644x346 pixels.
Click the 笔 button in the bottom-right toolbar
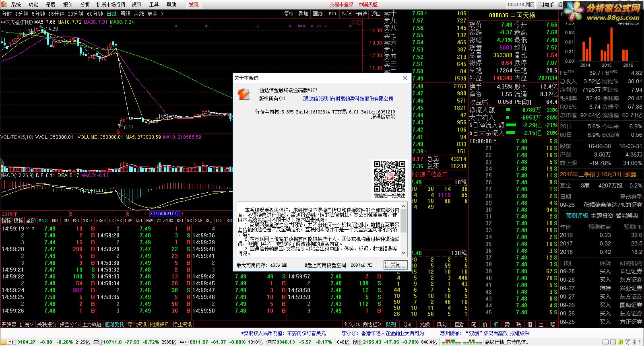tap(474, 324)
